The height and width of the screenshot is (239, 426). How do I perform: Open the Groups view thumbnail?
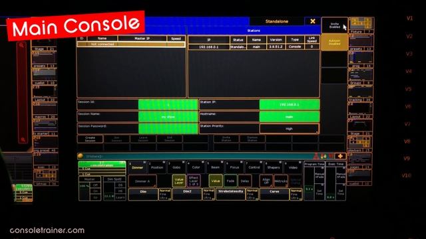tap(361, 77)
